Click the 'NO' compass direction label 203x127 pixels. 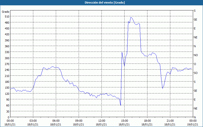pyautogui.click(x=196, y=55)
